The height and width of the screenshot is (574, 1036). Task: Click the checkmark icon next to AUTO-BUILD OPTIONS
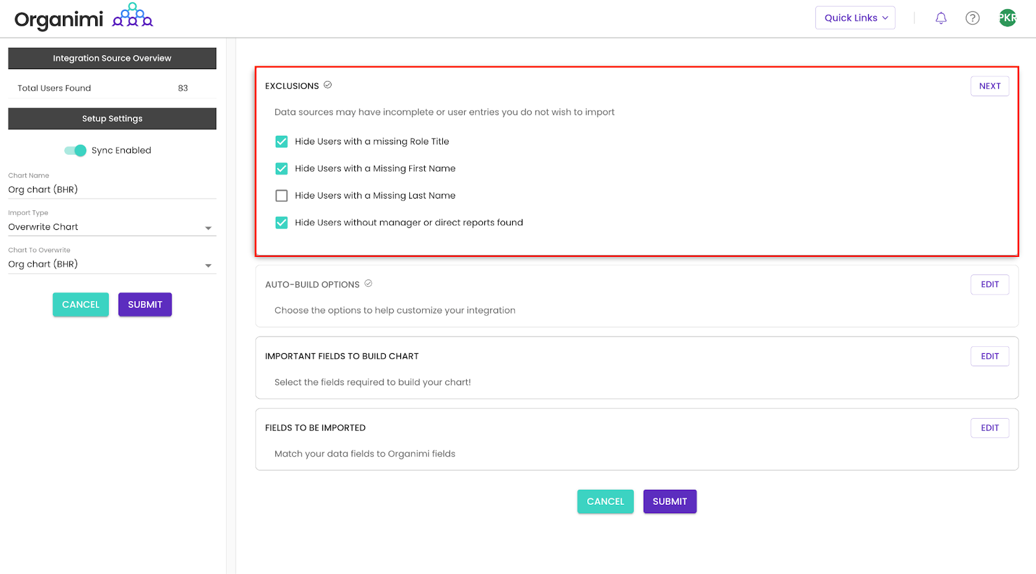click(x=368, y=283)
